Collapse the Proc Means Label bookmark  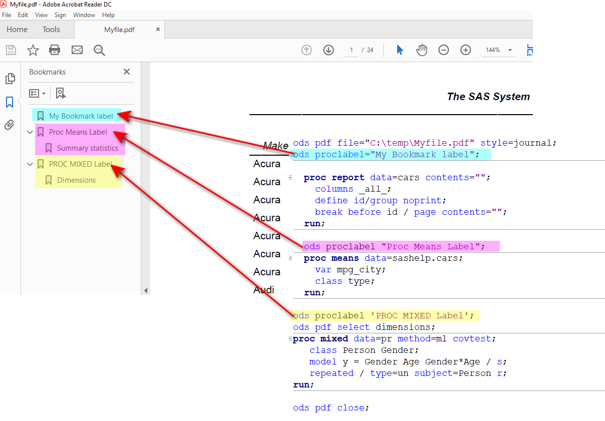30,132
